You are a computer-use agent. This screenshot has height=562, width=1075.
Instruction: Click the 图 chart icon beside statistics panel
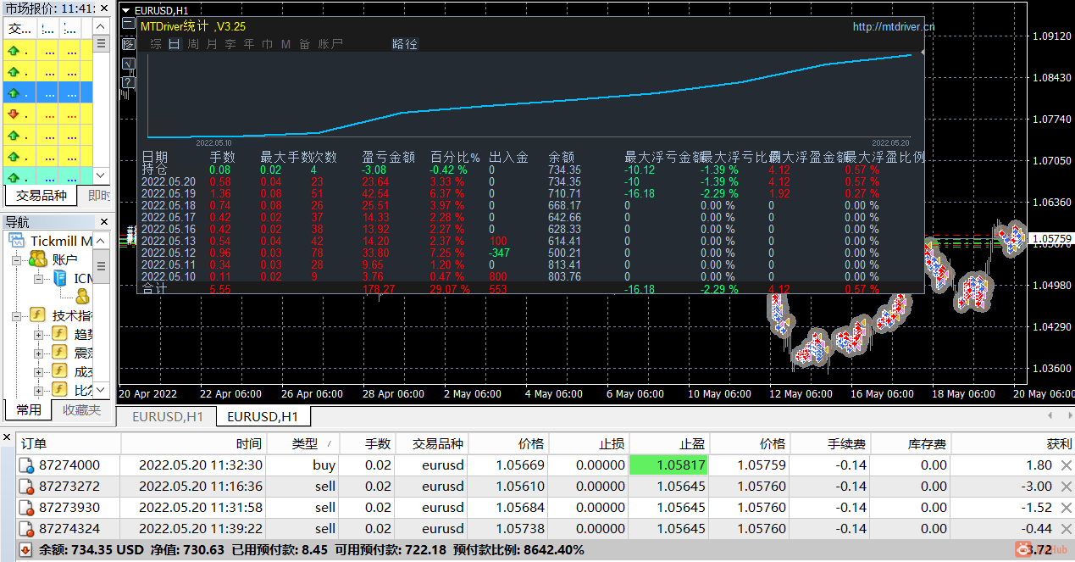click(129, 44)
